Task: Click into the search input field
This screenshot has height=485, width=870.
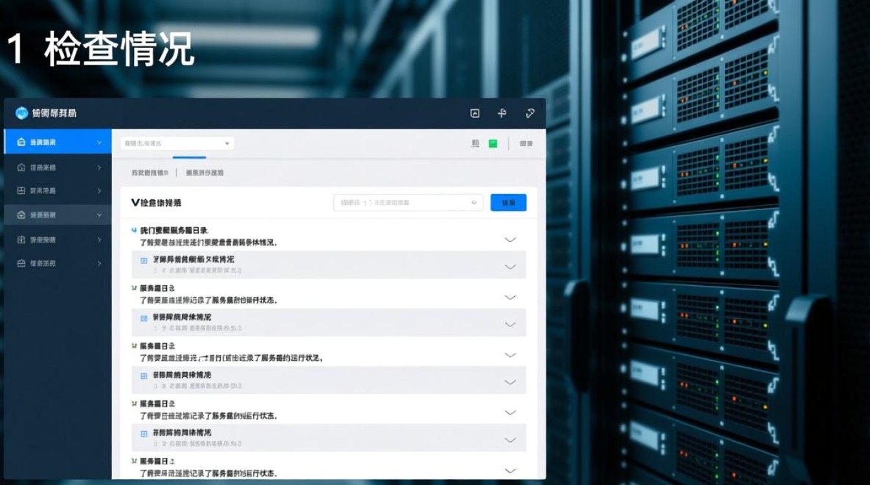Action: pos(401,202)
